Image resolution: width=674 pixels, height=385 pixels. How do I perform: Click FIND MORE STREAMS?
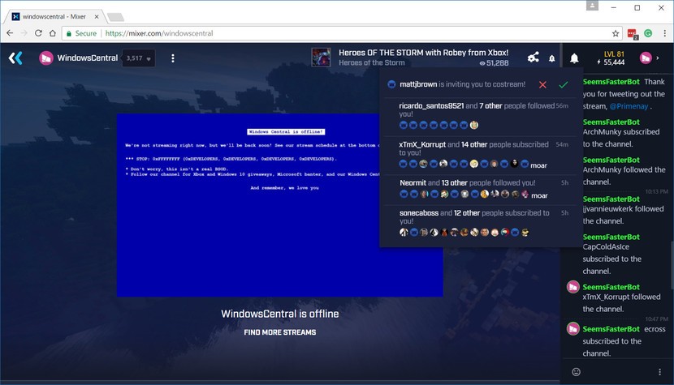pos(280,332)
